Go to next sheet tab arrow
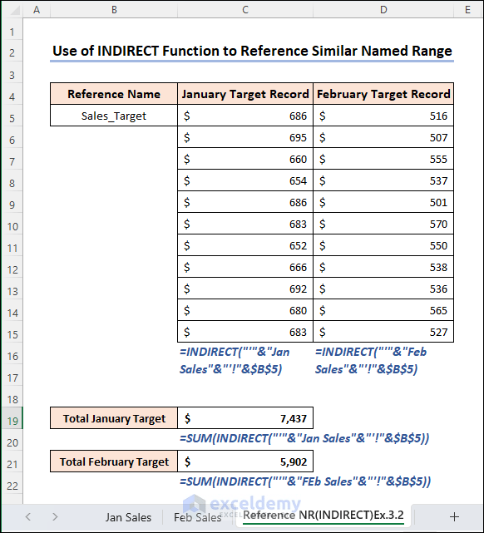The width and height of the screenshot is (484, 533). tap(55, 517)
